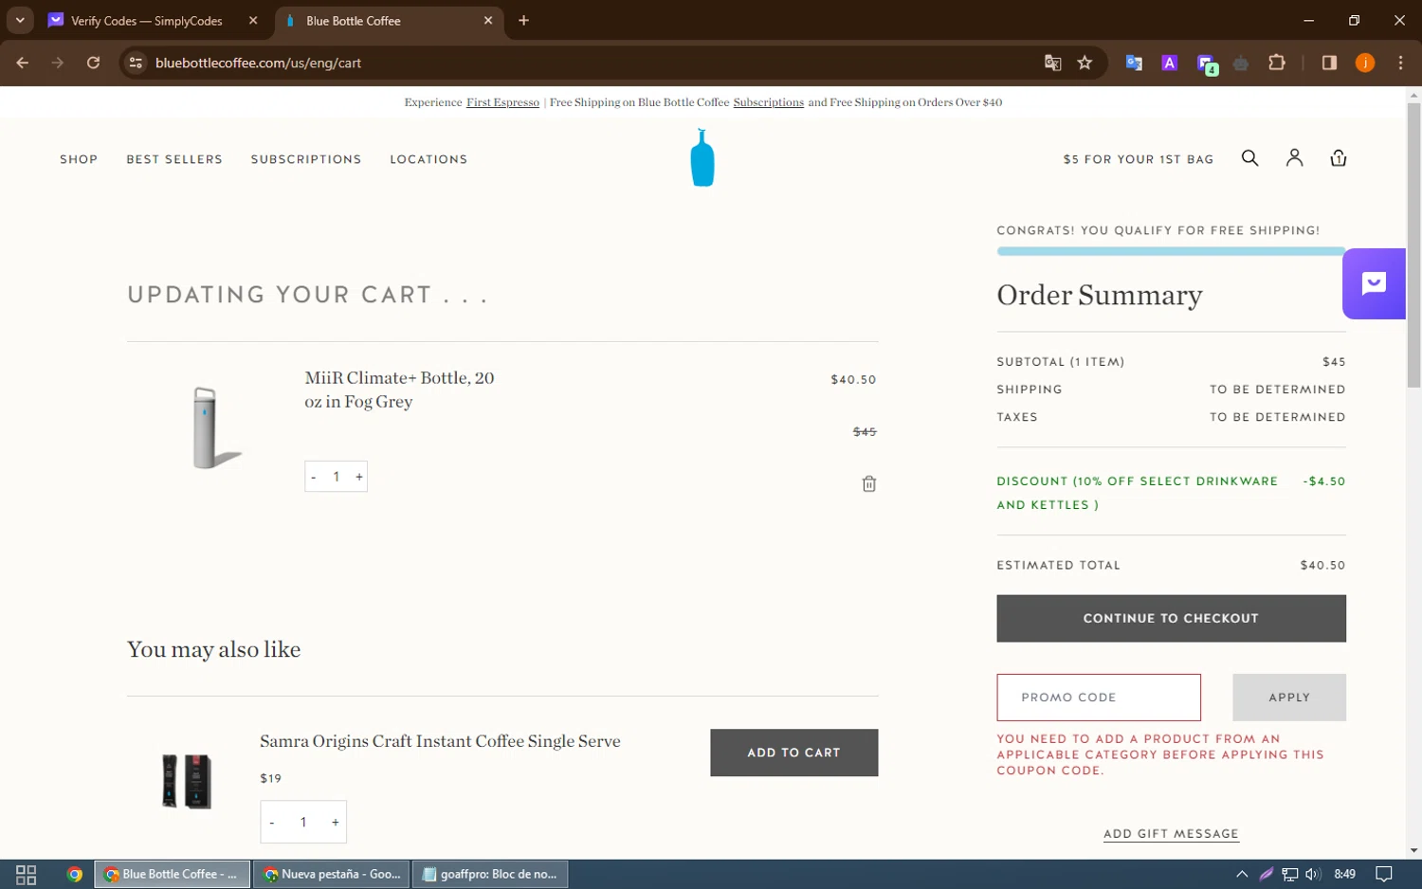Open the BEST SELLERS menu

coord(174,159)
